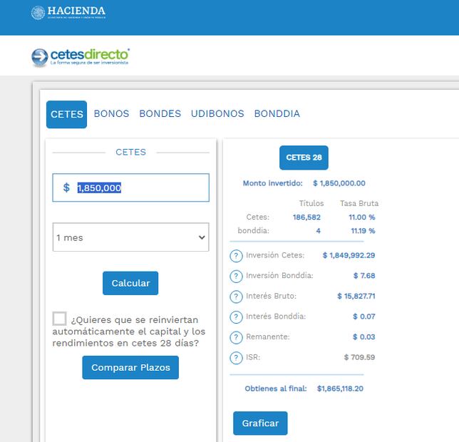The height and width of the screenshot is (442, 459).
Task: Switch to the BONOS tab
Action: point(112,114)
